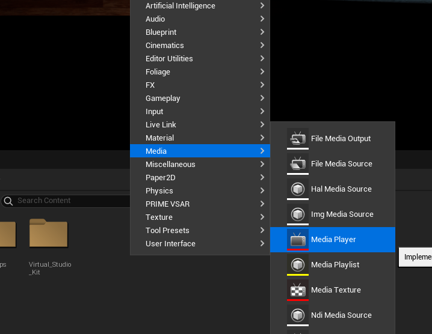Image resolution: width=432 pixels, height=334 pixels.
Task: Open the Material menu entry
Action: [159, 138]
